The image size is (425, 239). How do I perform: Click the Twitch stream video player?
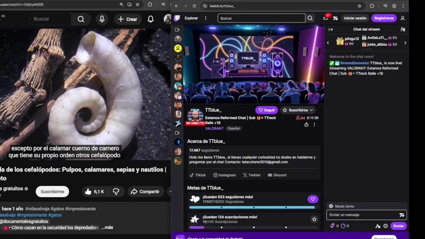tap(254, 64)
